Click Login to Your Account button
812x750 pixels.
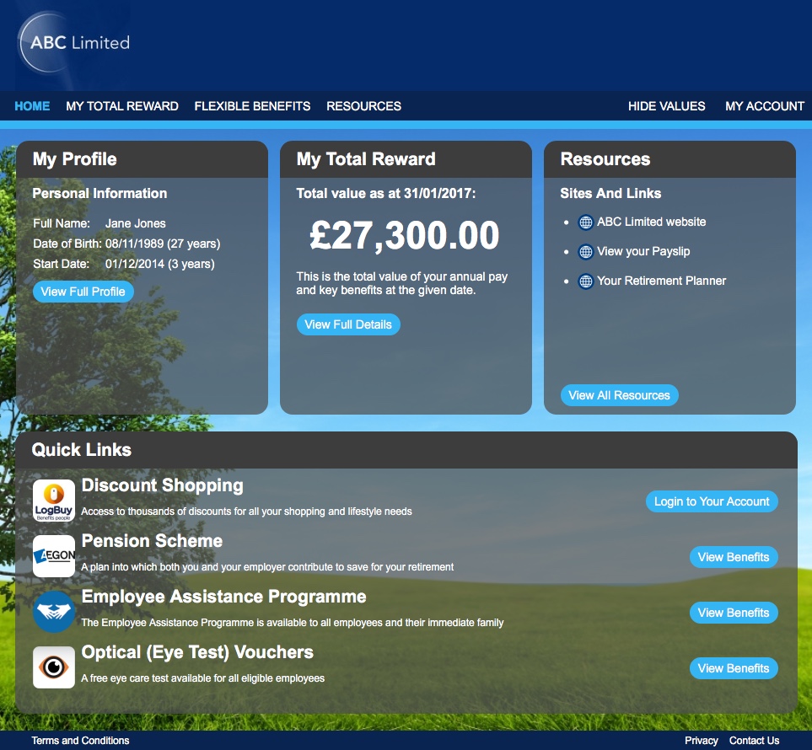click(712, 501)
